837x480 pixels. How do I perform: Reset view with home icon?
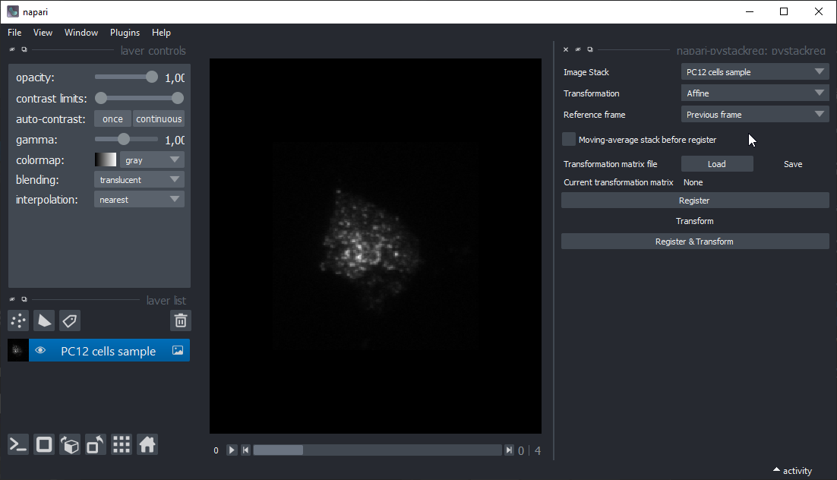(x=147, y=445)
